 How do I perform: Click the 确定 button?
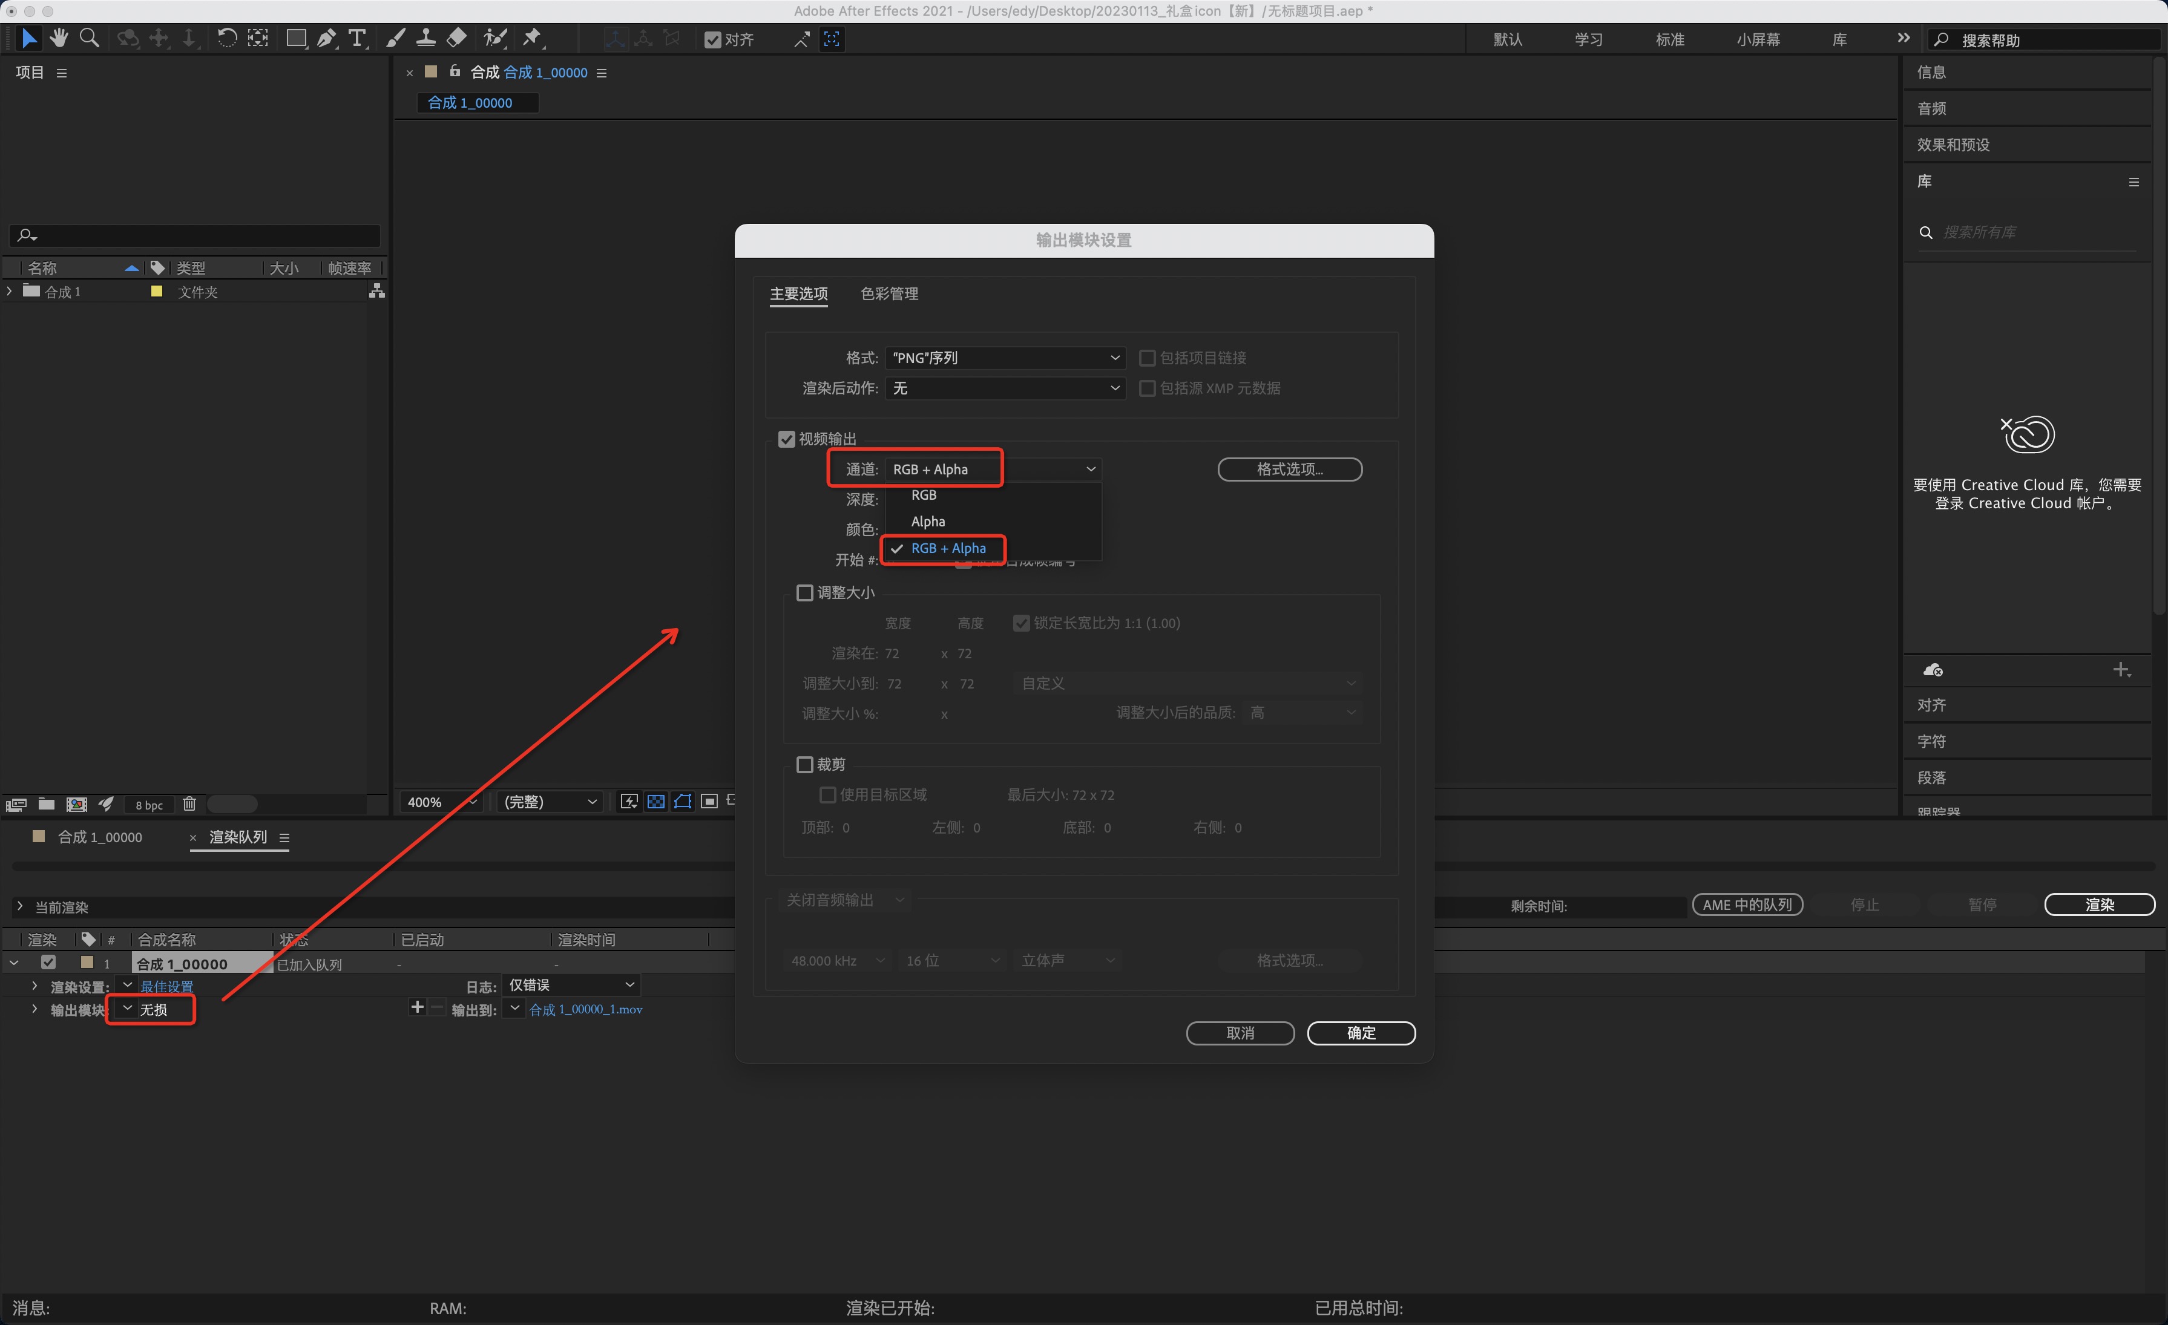pyautogui.click(x=1360, y=1033)
